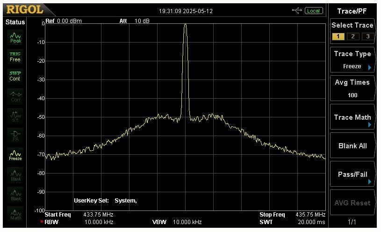Click the 1/1 menu page indicator
This screenshot has width=381, height=232.
(x=352, y=221)
